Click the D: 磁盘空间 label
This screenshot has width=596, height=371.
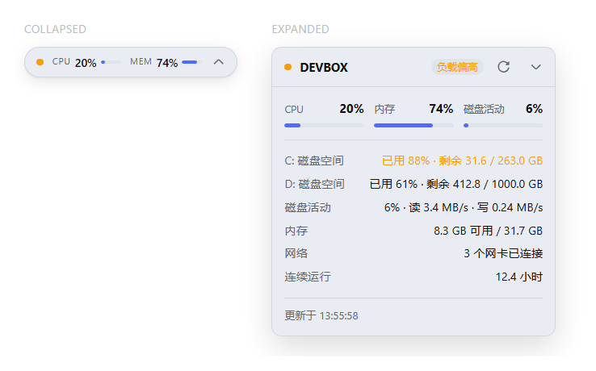(x=314, y=184)
